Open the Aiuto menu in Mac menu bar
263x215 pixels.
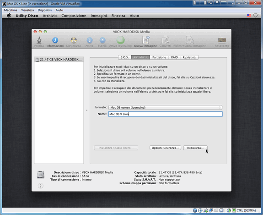(134, 16)
